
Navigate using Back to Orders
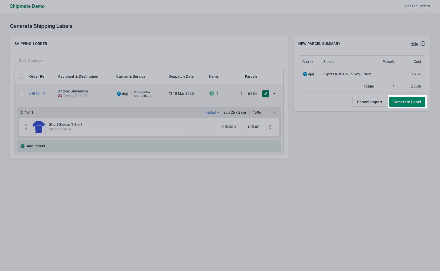pos(417,6)
